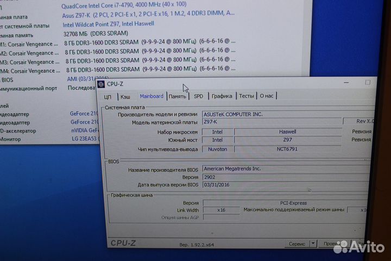Viewport: 391px width, 261px height.
Task: Click the Intel chipset vendor value beside Haswell
Action: point(217,132)
